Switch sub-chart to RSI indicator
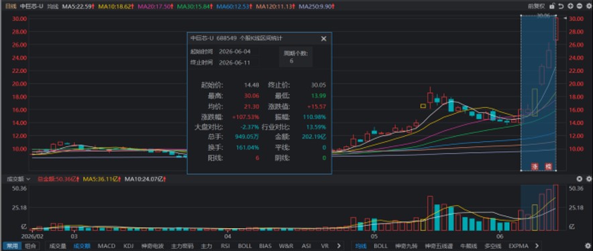Viewport: 593px width, 251px height. (225, 246)
